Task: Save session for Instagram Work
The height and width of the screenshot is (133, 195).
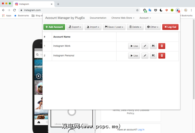Action: pos(153,46)
